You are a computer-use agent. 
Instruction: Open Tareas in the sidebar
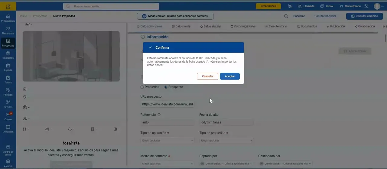[x=8, y=80]
